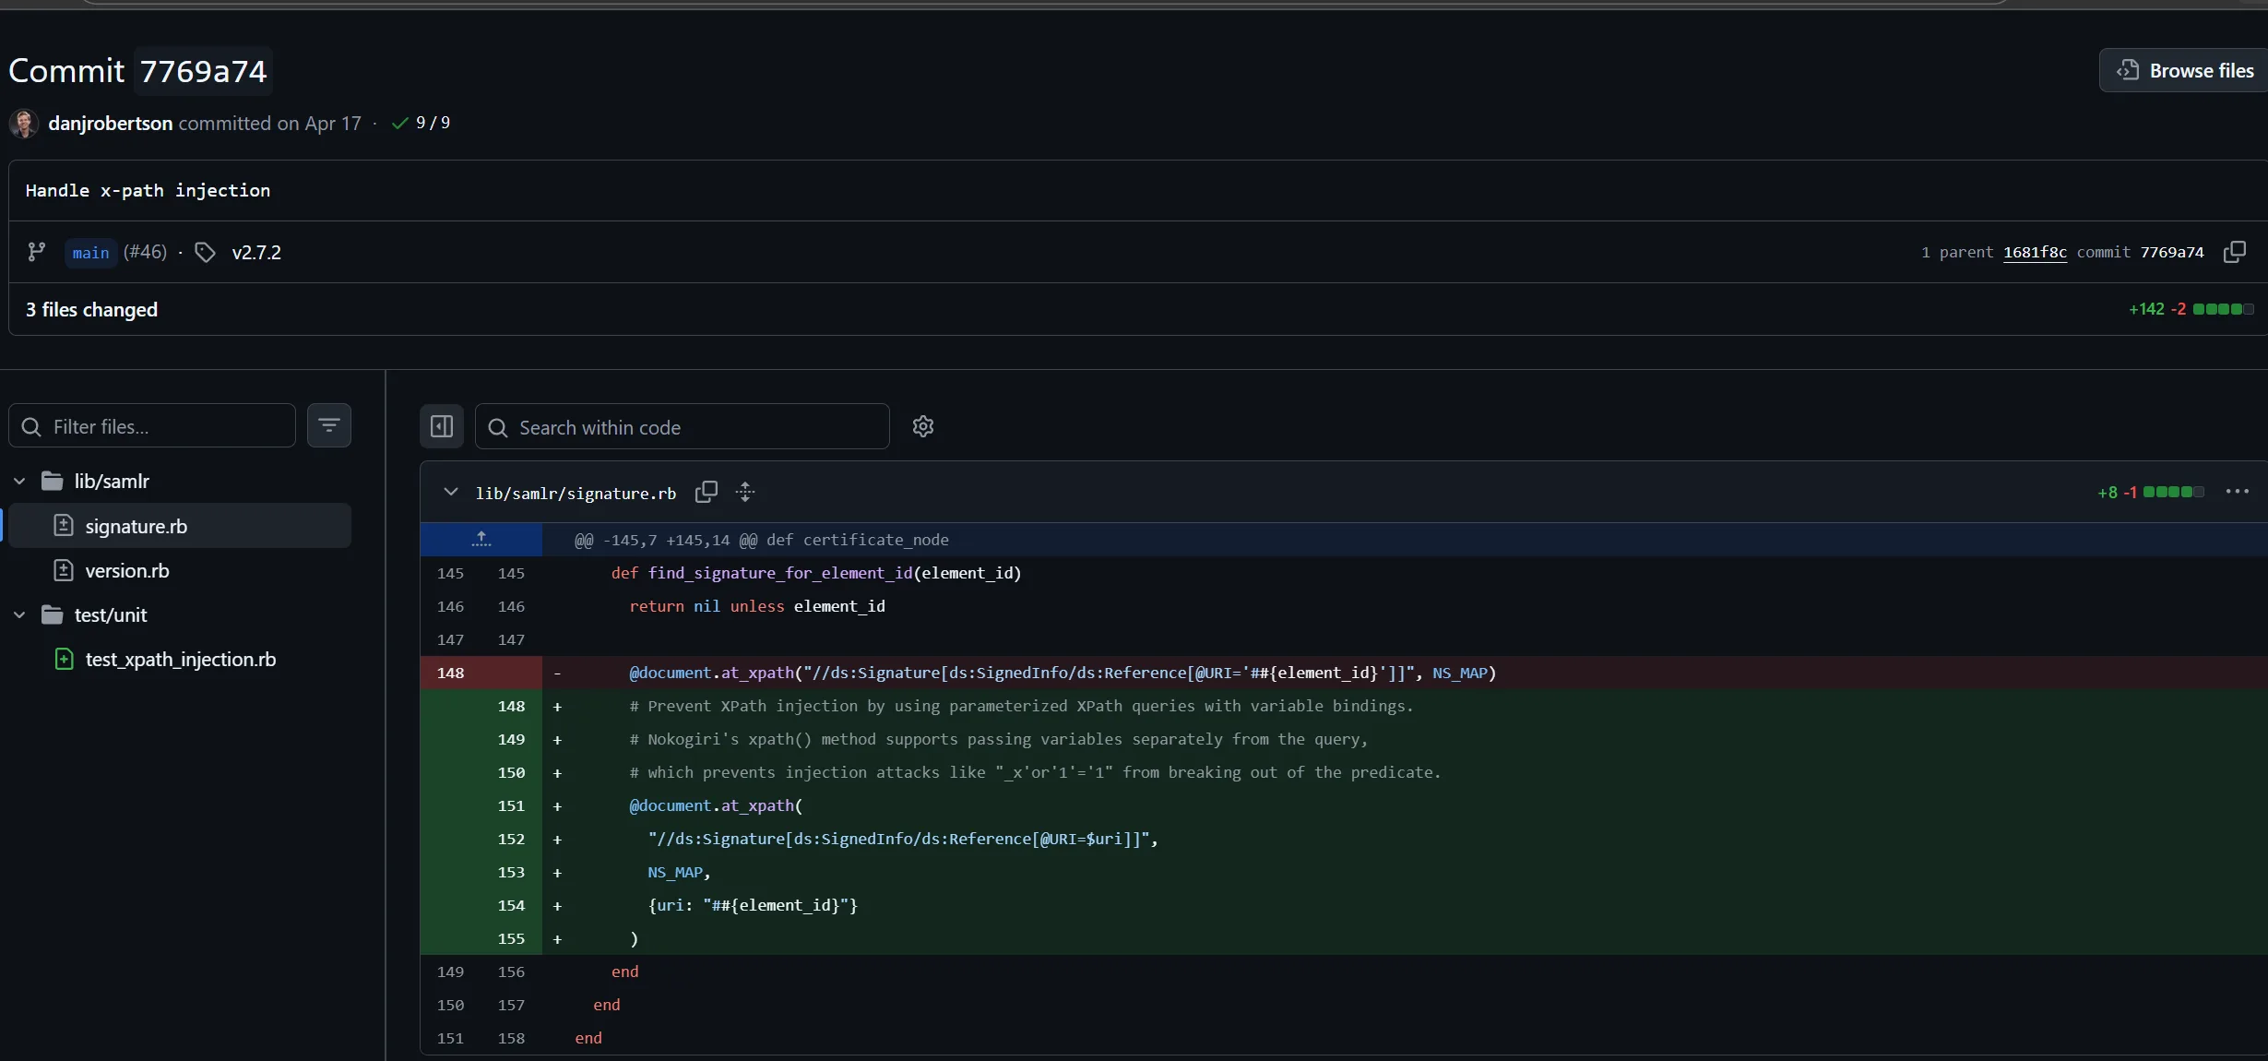Screen dimensions: 2268x1061
Task: Collapse the lib/samlr folder
Action: pos(19,481)
